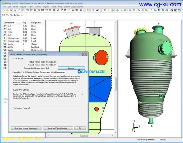Click the sketch view vertical scrollbar down arrow
This screenshot has width=183, height=143.
click(x=115, y=133)
